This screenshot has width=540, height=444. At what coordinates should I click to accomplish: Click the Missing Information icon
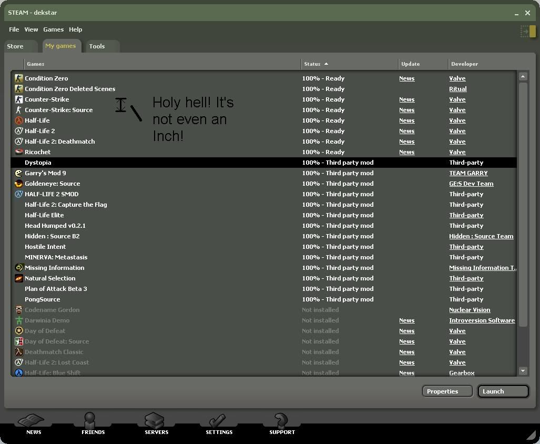18,268
